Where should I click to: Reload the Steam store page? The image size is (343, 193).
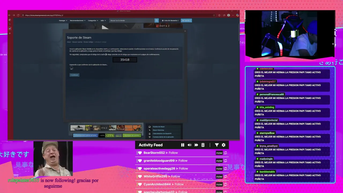pos(18,15)
